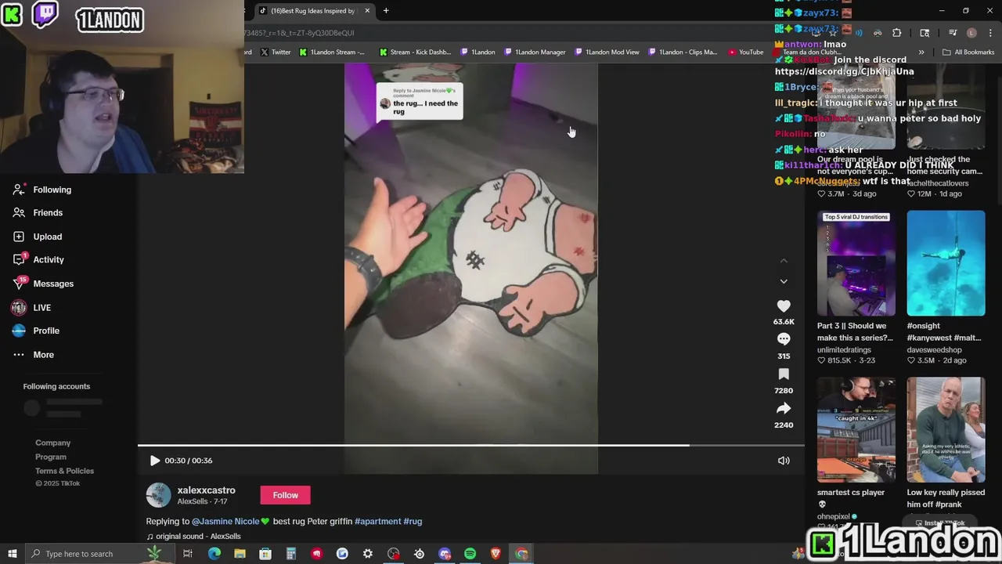This screenshot has width=1002, height=564.
Task: Open the comments showing 315
Action: tap(784, 339)
